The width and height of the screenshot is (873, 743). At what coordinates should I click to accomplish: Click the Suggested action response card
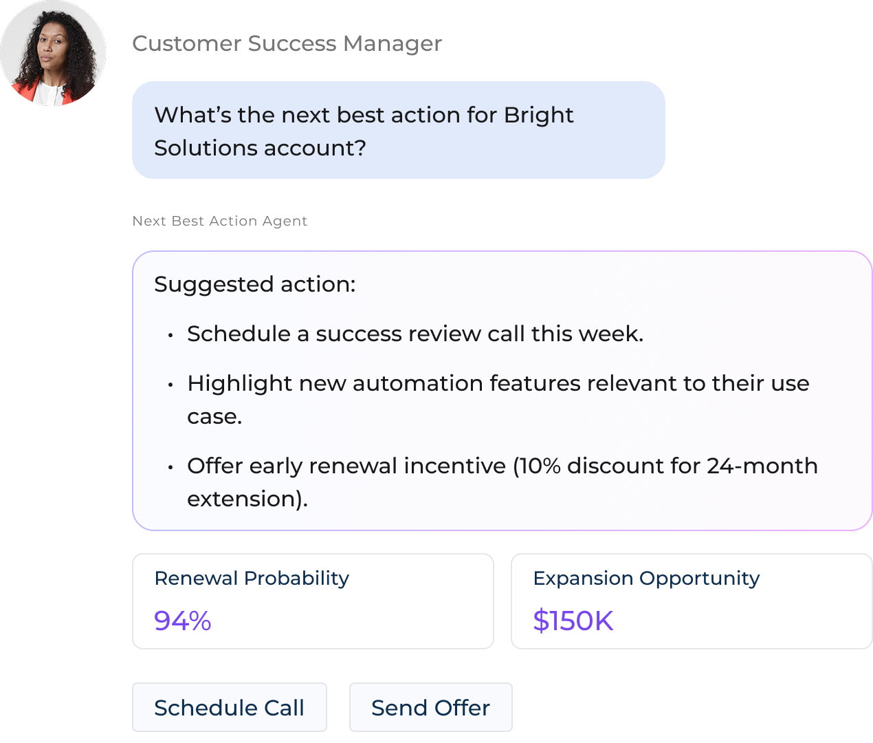(502, 391)
